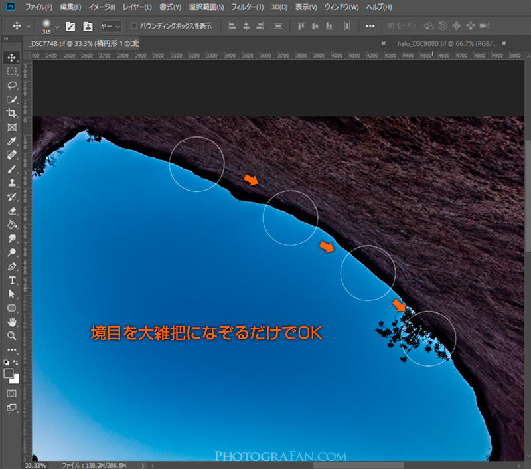The image size is (531, 469).
Task: Open the ヤー auto-select dropdown
Action: pos(110,26)
